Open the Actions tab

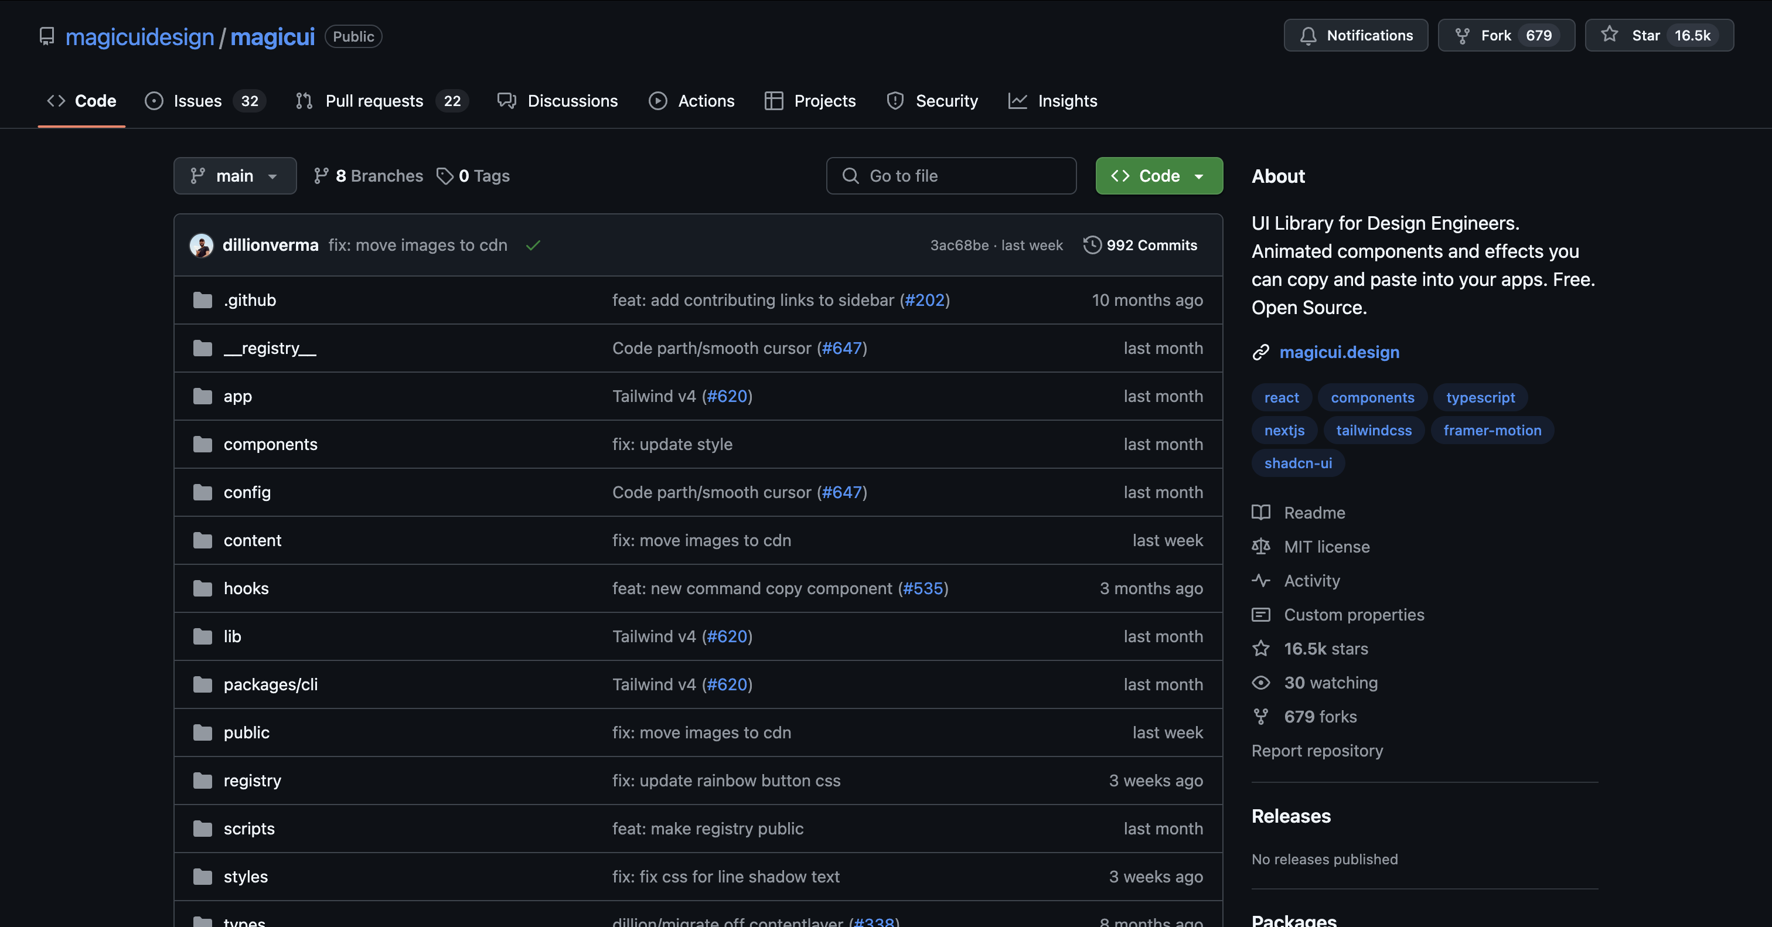691,101
